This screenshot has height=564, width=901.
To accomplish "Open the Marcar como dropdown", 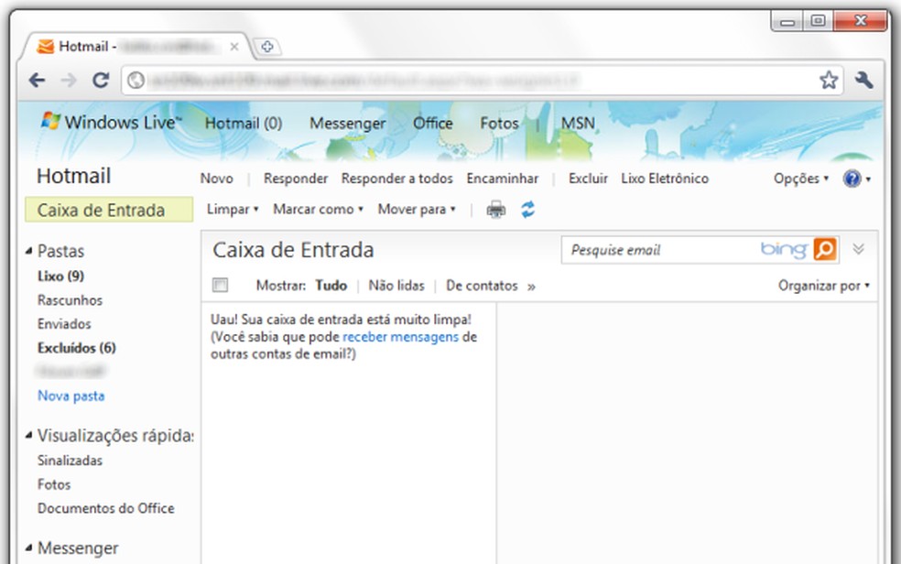I will point(316,209).
